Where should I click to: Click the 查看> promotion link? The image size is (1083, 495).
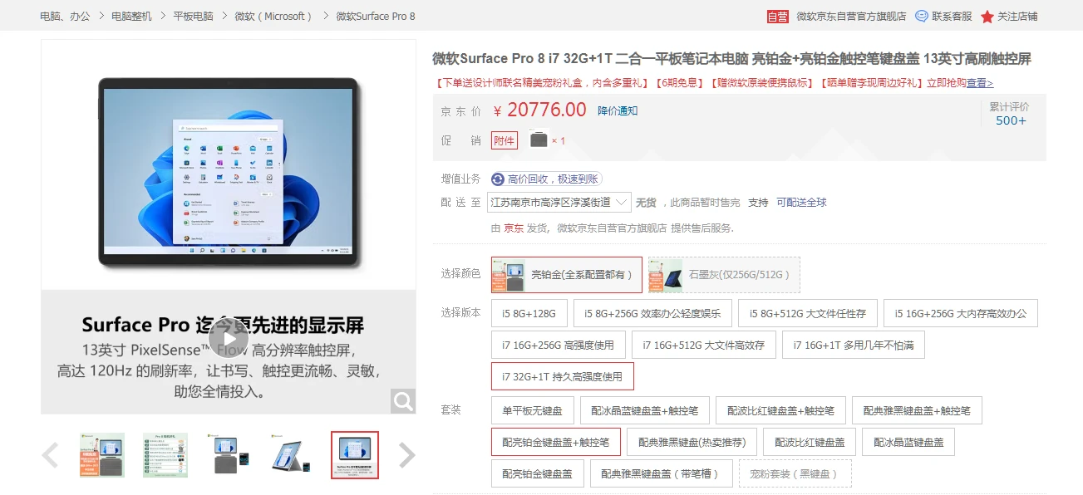coord(979,83)
